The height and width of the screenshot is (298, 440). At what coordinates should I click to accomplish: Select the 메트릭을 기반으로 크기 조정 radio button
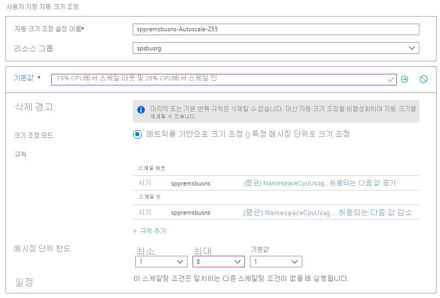coord(137,134)
